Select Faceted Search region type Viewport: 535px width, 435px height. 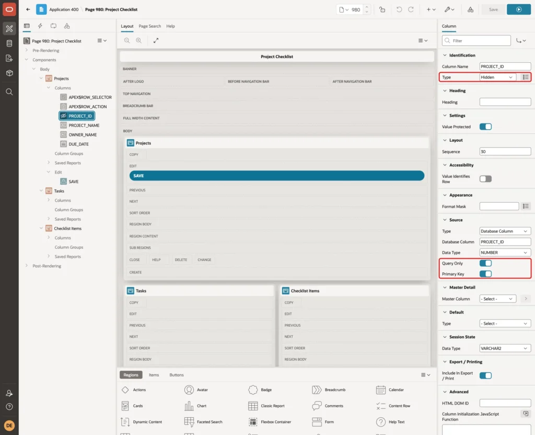(x=203, y=422)
